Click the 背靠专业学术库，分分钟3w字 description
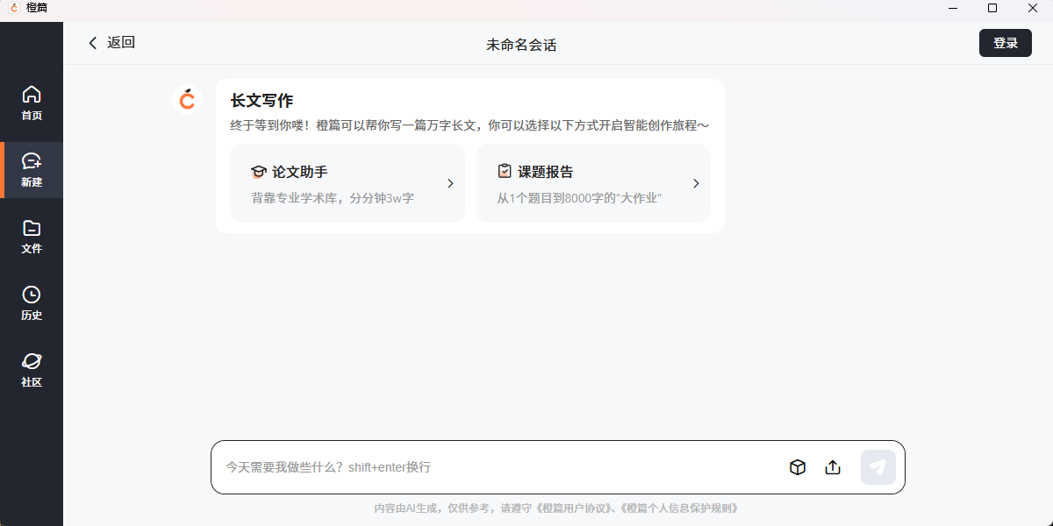 pyautogui.click(x=333, y=198)
